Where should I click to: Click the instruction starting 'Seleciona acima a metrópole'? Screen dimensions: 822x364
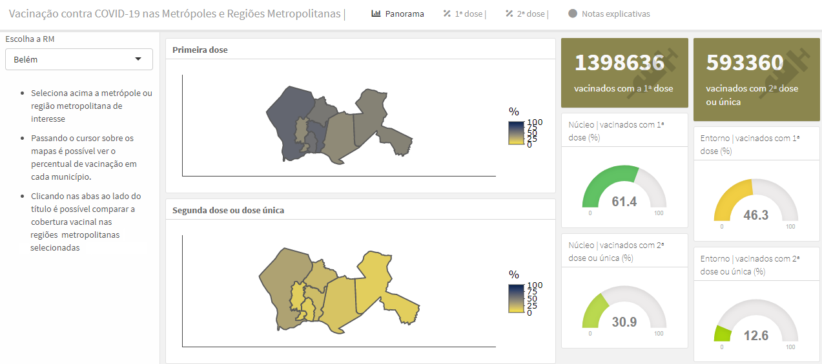click(92, 106)
